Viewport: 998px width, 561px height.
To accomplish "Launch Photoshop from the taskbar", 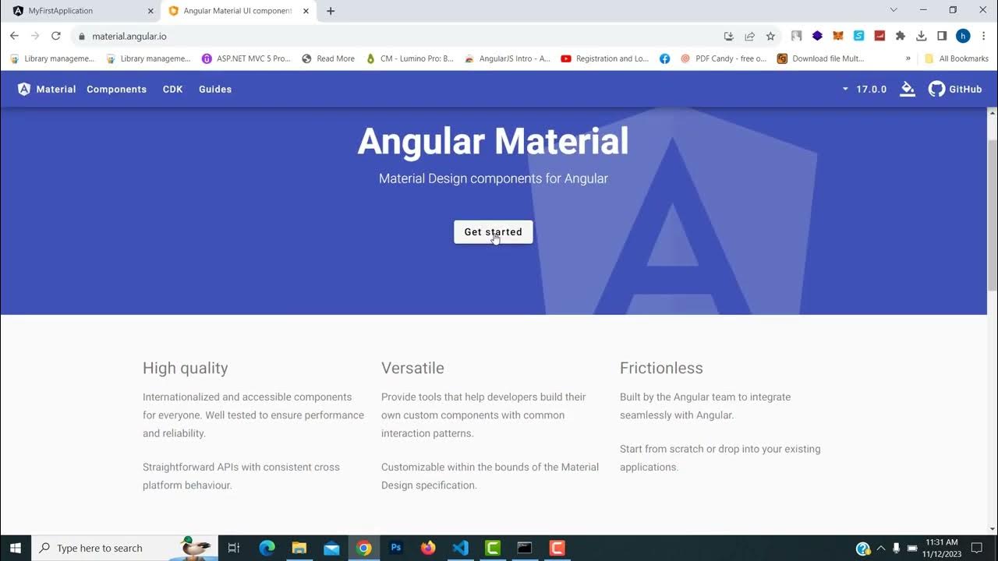I will coord(395,548).
